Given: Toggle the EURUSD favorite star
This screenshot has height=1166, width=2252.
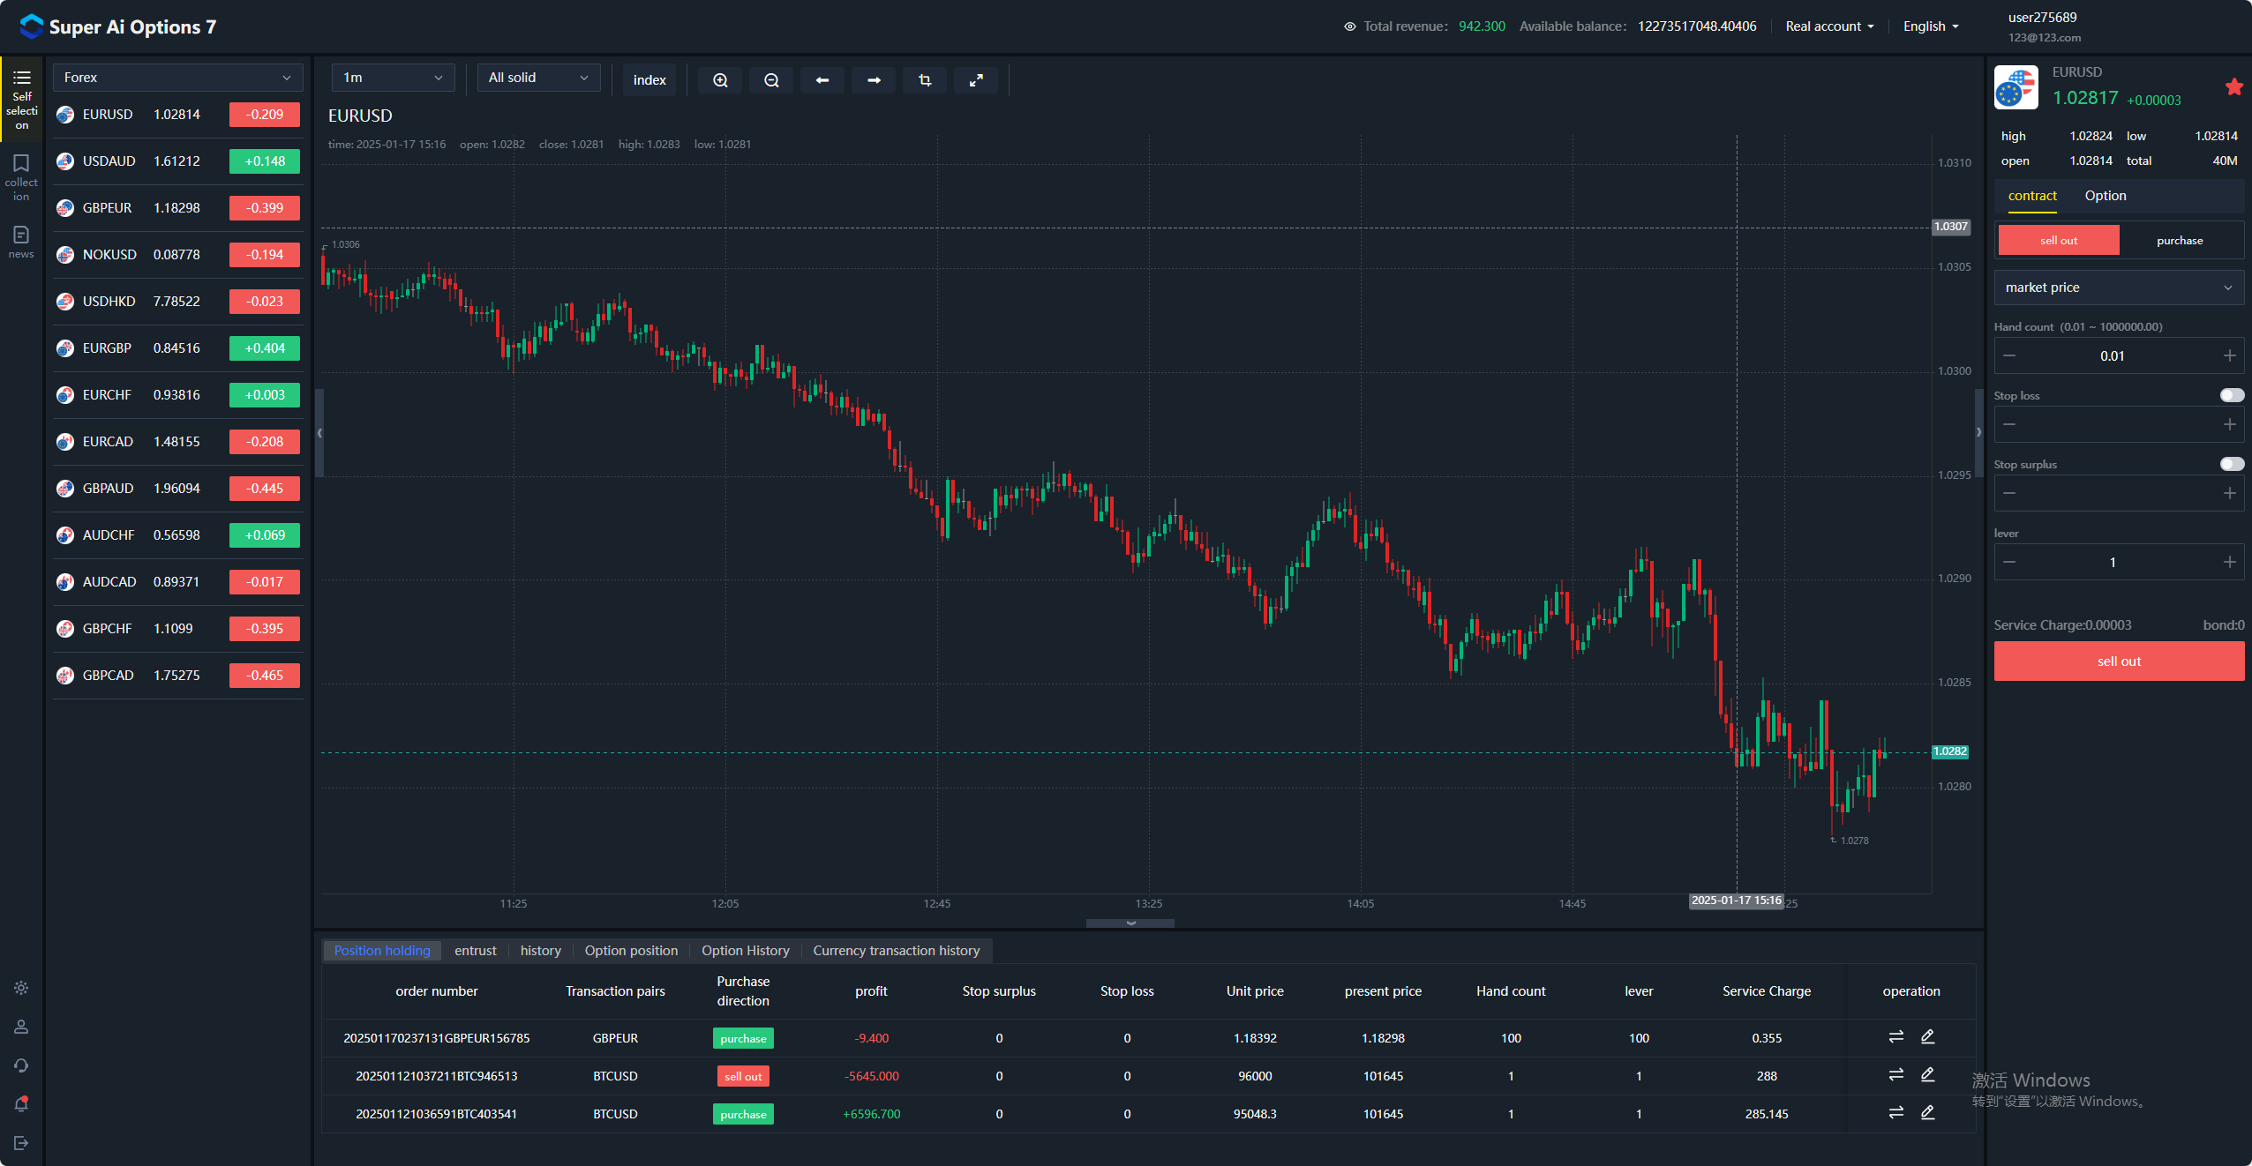Looking at the screenshot, I should click(2233, 86).
